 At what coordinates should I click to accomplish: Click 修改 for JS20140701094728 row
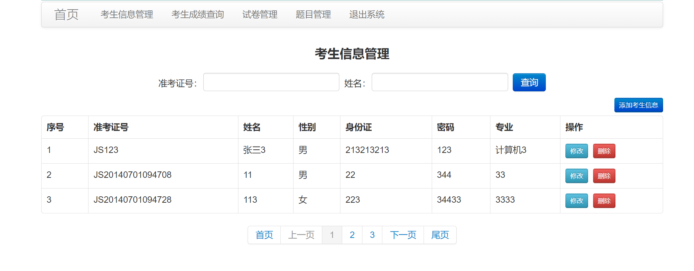click(x=577, y=201)
